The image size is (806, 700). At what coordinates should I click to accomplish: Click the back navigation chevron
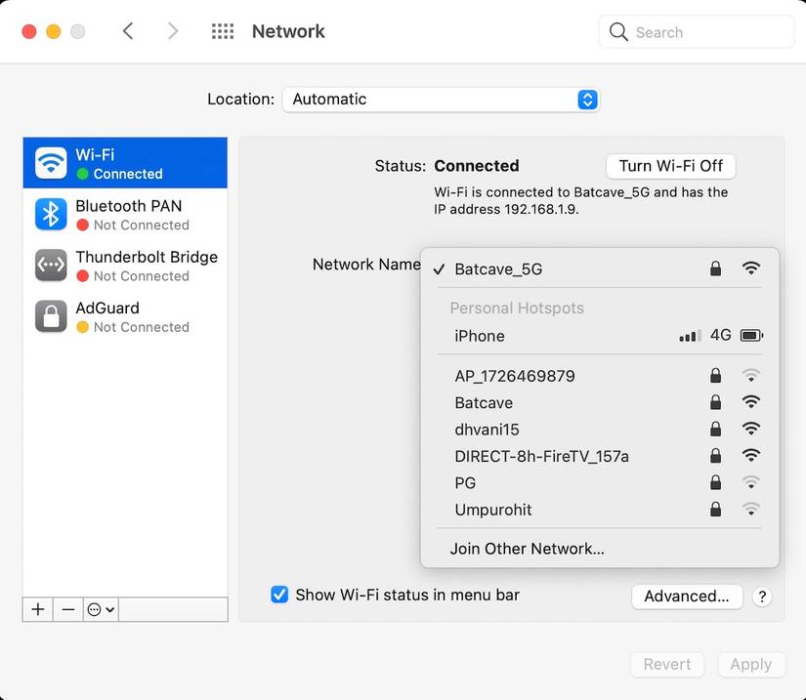(x=128, y=30)
